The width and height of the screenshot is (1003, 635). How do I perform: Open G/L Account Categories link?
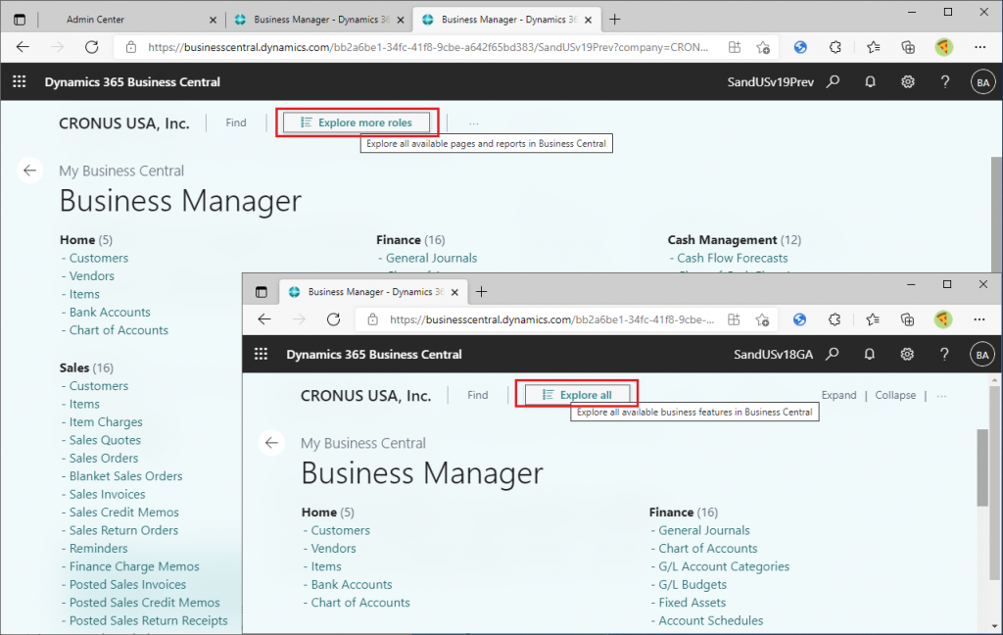pos(724,565)
